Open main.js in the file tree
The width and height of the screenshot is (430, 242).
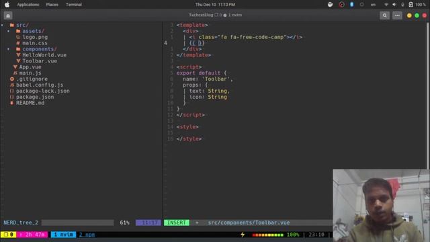pos(30,73)
